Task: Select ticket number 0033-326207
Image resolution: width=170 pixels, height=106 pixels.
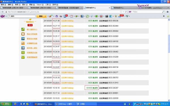Action: click(x=113, y=88)
